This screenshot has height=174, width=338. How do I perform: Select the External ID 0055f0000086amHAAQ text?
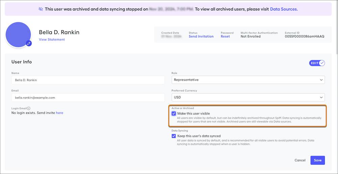[305, 36]
